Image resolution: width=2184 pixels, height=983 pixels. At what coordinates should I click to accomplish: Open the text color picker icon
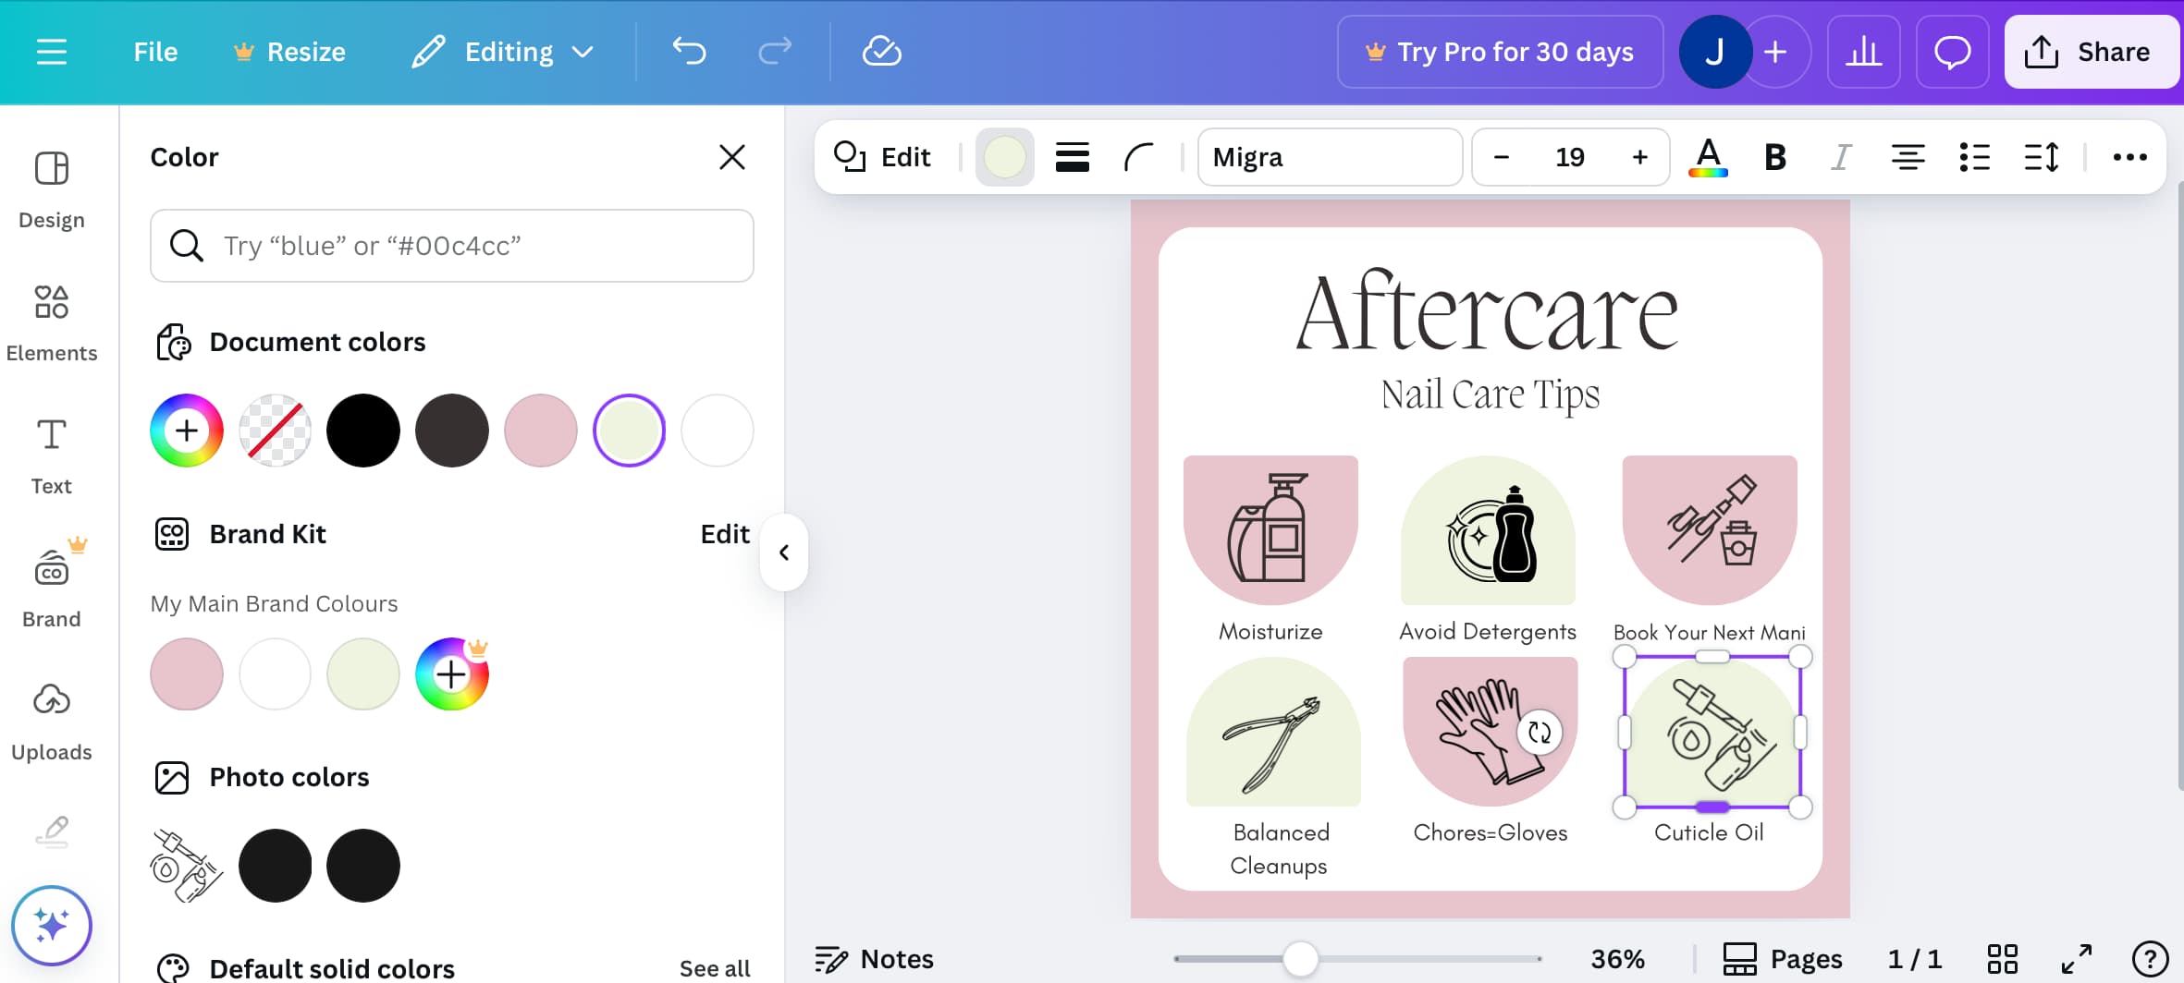(x=1708, y=157)
